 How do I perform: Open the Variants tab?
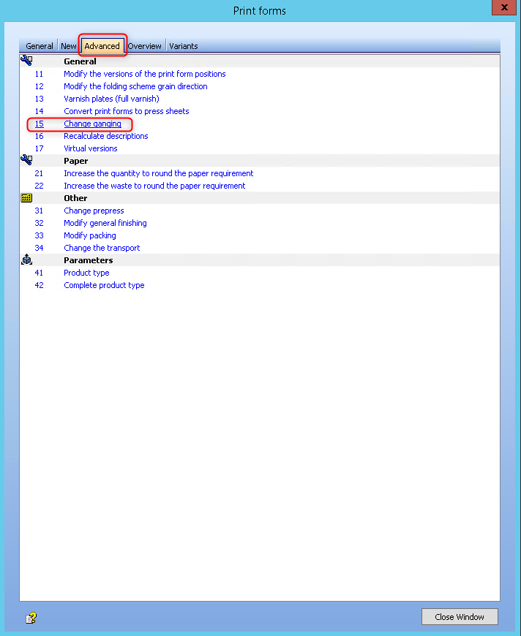(x=184, y=46)
